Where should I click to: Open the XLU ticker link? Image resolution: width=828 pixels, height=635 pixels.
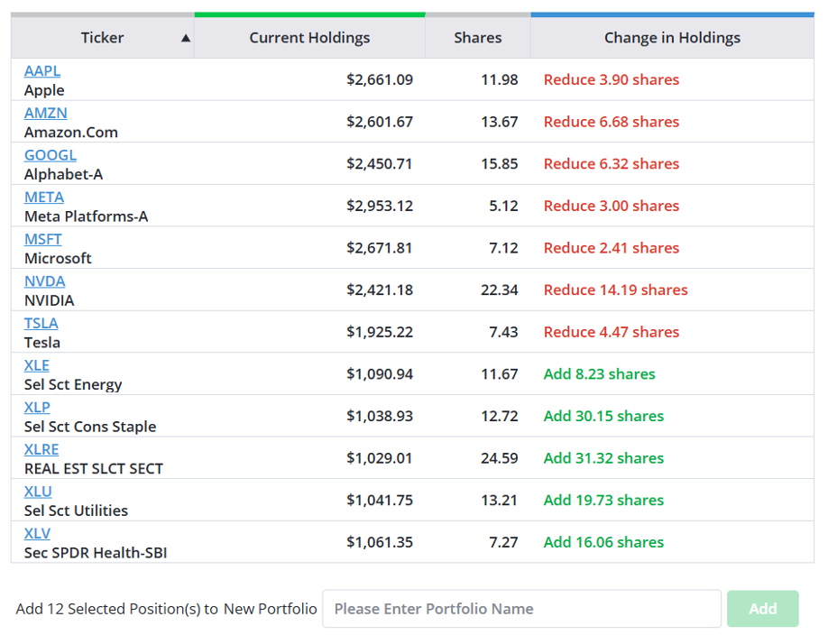(x=38, y=492)
